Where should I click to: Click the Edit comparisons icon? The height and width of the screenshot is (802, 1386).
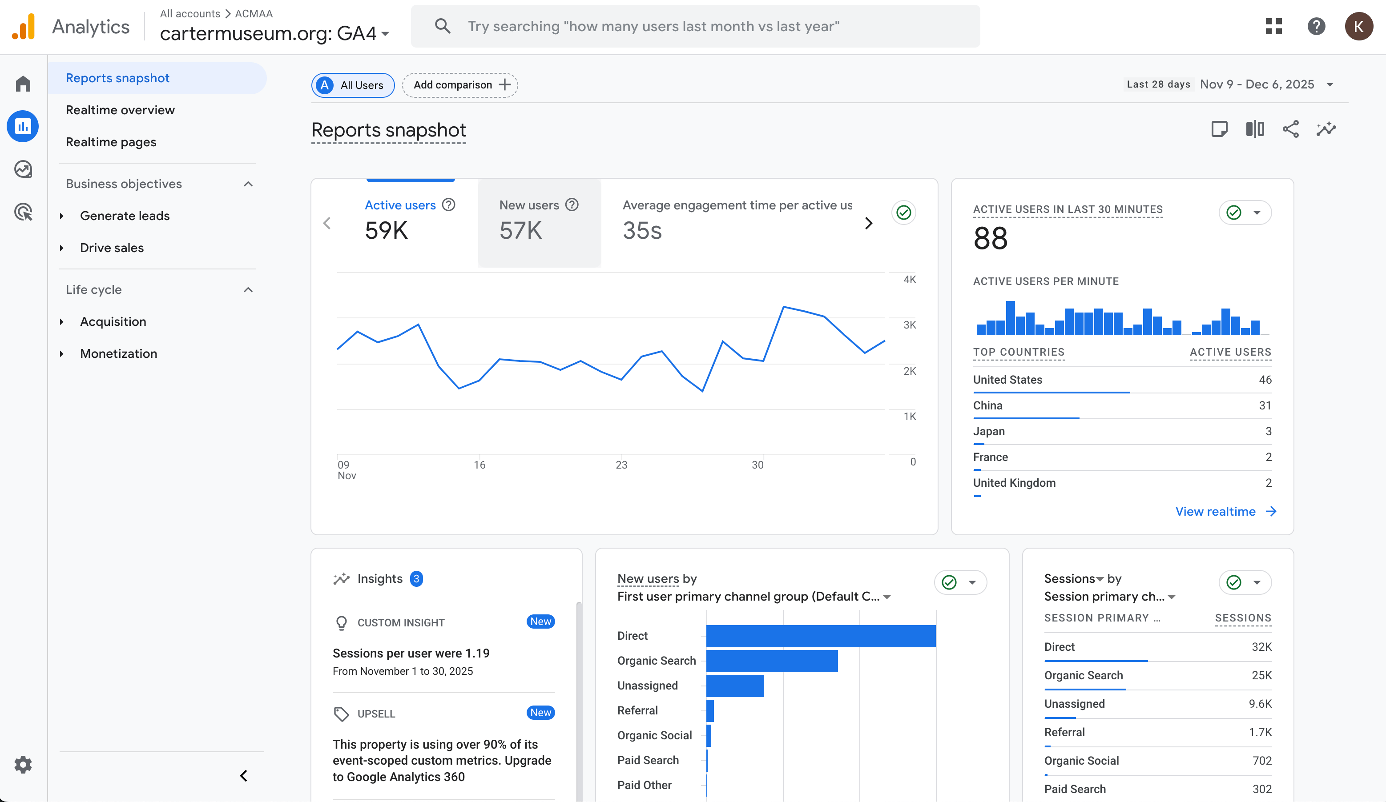tap(1254, 129)
